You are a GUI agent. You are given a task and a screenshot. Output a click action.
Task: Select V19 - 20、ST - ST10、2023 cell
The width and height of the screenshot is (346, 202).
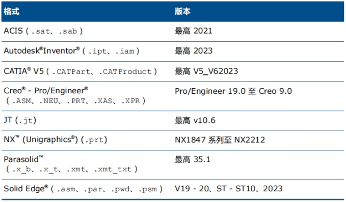pyautogui.click(x=229, y=189)
